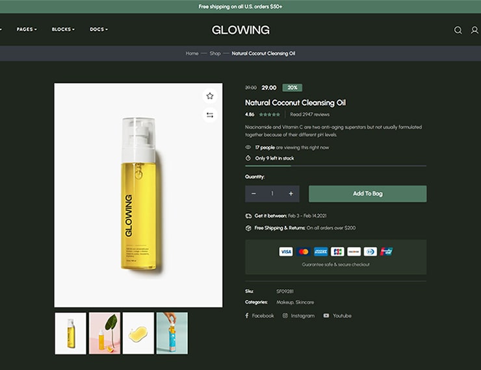Go to Shop in breadcrumb
481x370 pixels.
pos(215,53)
